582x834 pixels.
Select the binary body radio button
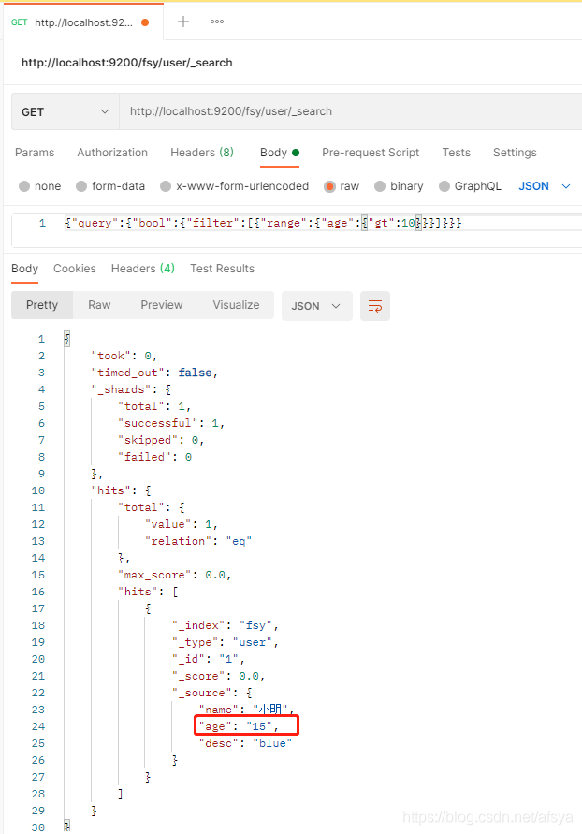pos(381,186)
